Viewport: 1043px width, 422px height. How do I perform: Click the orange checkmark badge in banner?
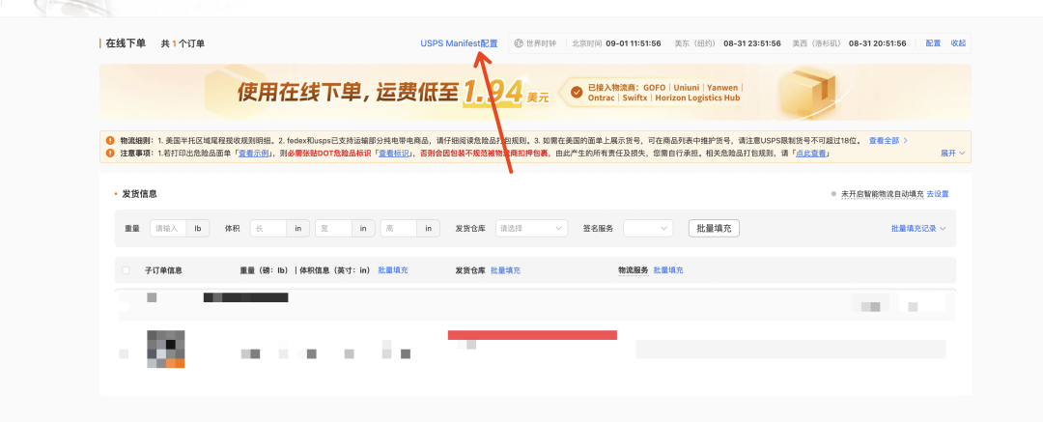point(576,93)
